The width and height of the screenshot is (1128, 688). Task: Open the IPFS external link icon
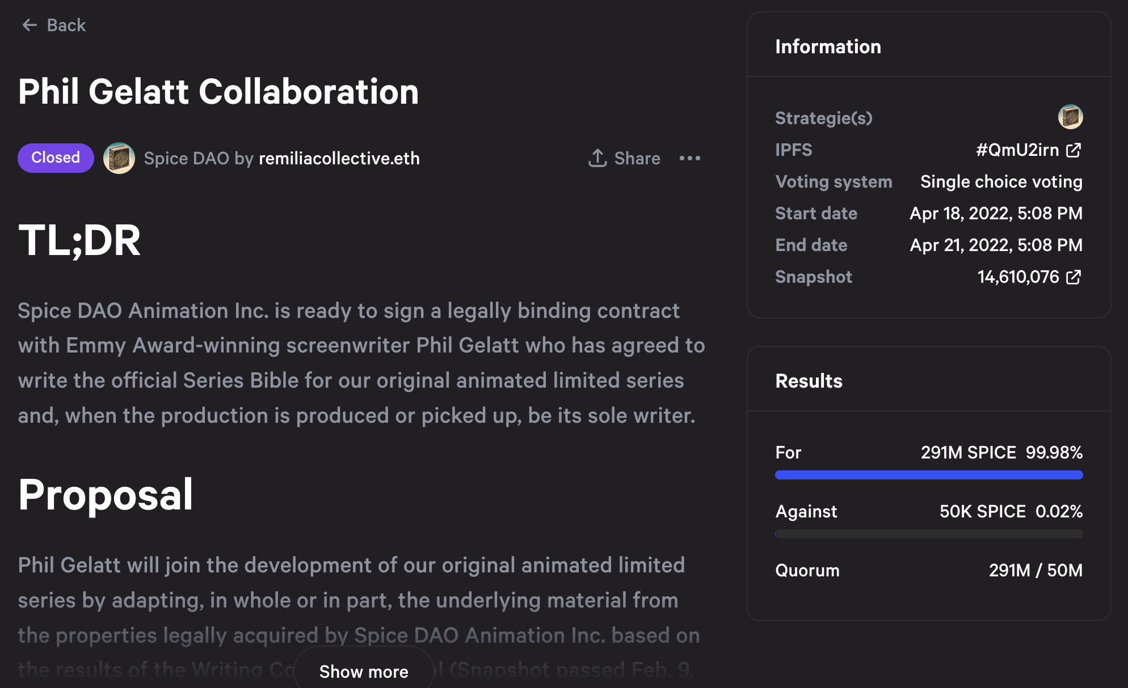pyautogui.click(x=1074, y=150)
